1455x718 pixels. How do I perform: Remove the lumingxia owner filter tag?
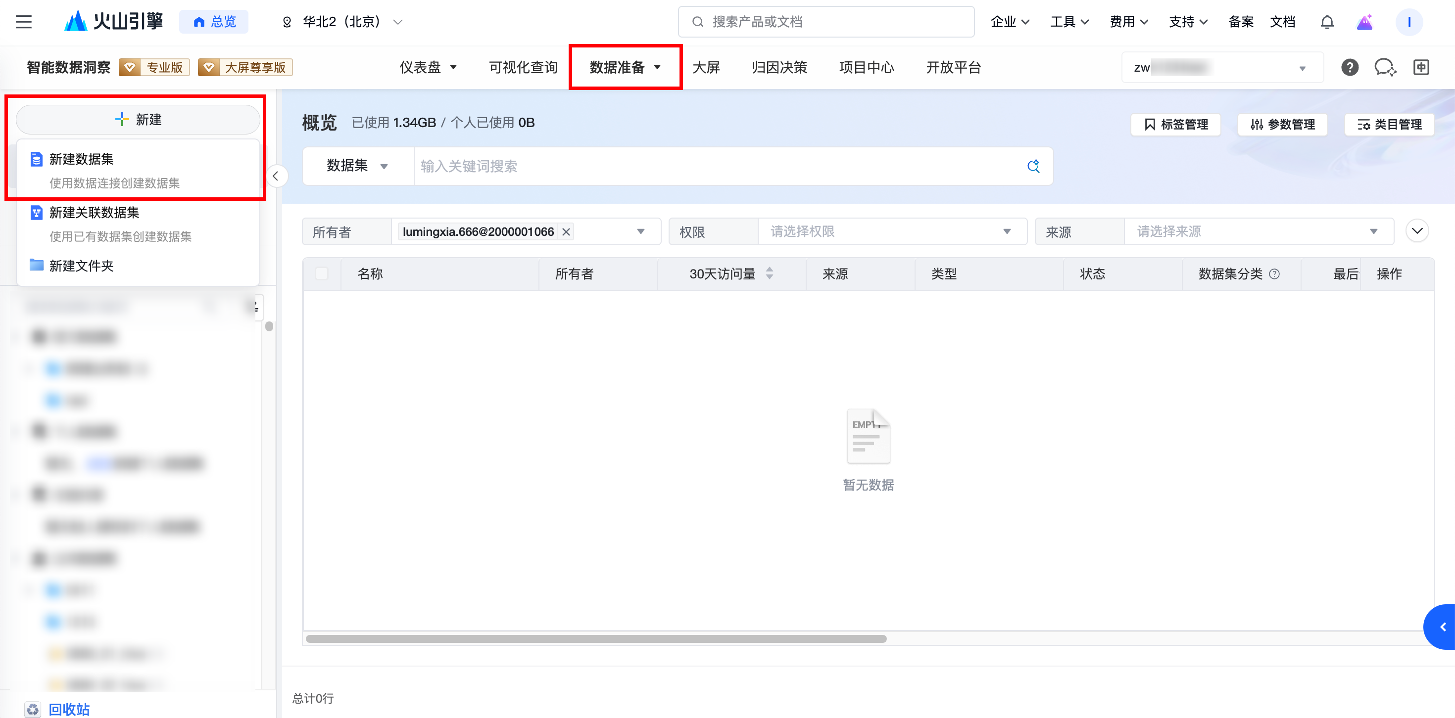tap(566, 231)
